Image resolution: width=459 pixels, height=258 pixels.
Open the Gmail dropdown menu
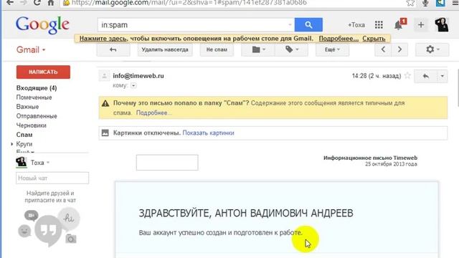(x=31, y=49)
